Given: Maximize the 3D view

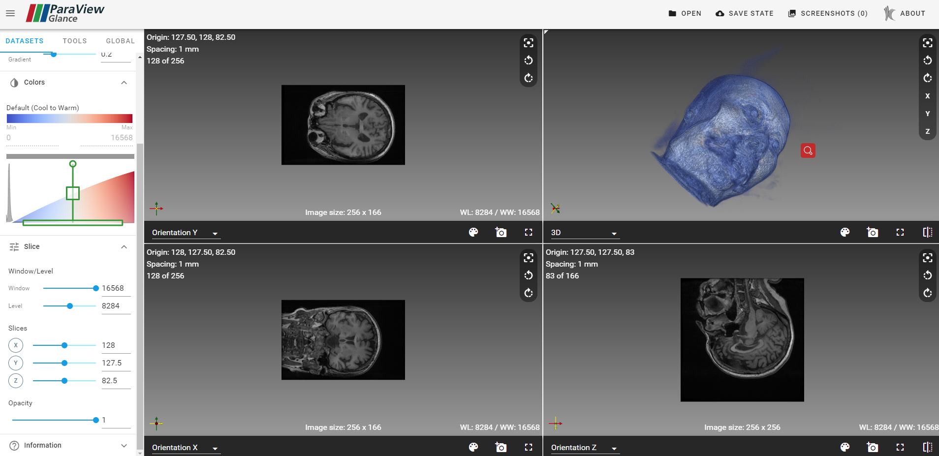Looking at the screenshot, I should pyautogui.click(x=900, y=232).
